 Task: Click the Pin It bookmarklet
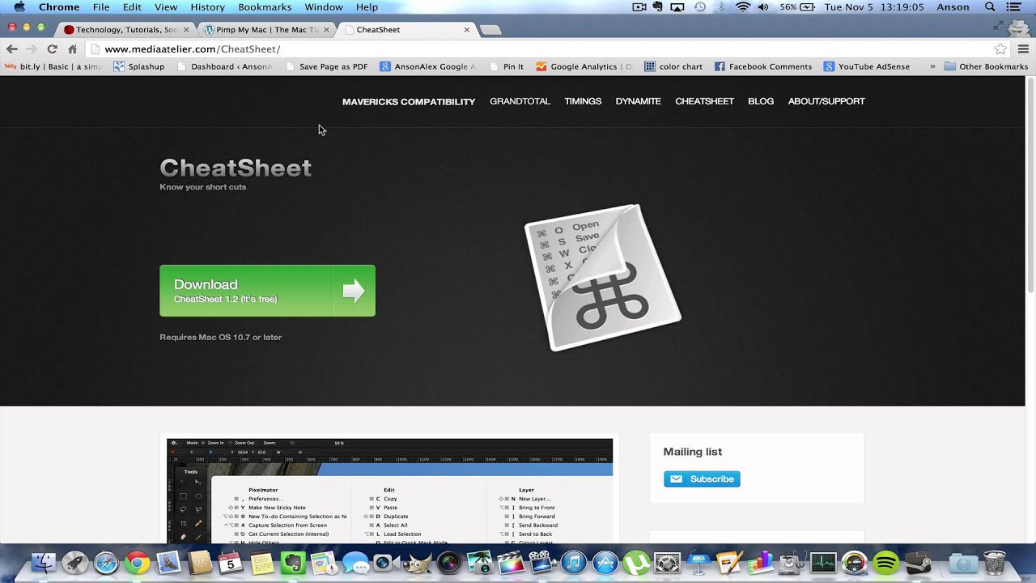(506, 66)
